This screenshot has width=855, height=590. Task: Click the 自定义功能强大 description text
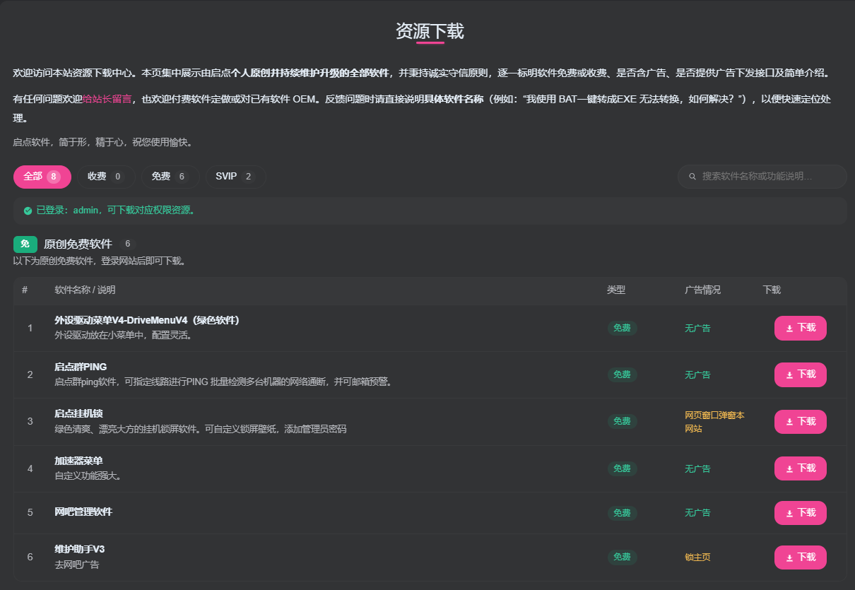point(88,476)
